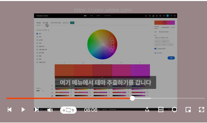Select the 생성 menu in Adobe Color header
Viewport: 207px width, 123px height.
[85, 16]
